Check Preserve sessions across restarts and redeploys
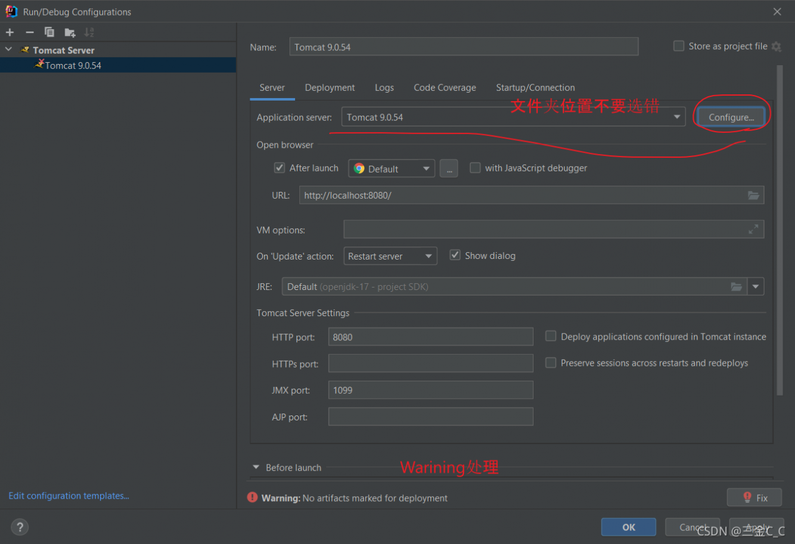The height and width of the screenshot is (544, 795). (550, 363)
